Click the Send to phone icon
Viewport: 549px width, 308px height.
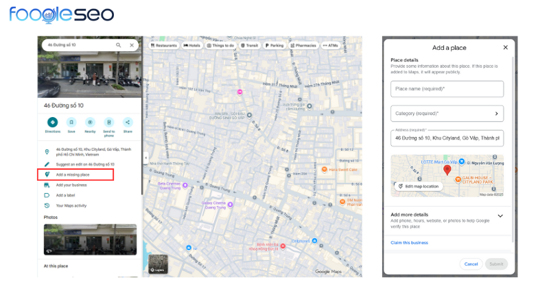click(109, 123)
